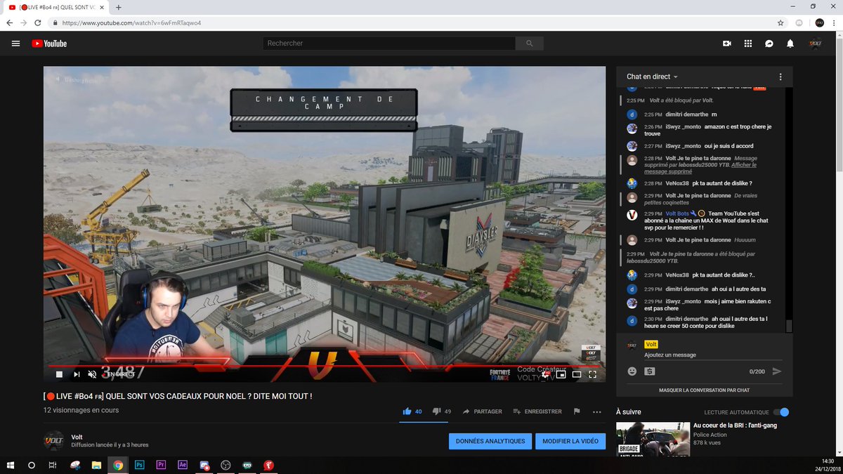Click the PARTAGER share button
This screenshot has width=843, height=474.
[482, 412]
